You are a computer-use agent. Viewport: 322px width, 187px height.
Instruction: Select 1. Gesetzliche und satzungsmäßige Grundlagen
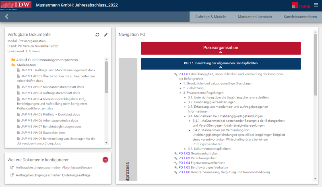click(x=218, y=84)
